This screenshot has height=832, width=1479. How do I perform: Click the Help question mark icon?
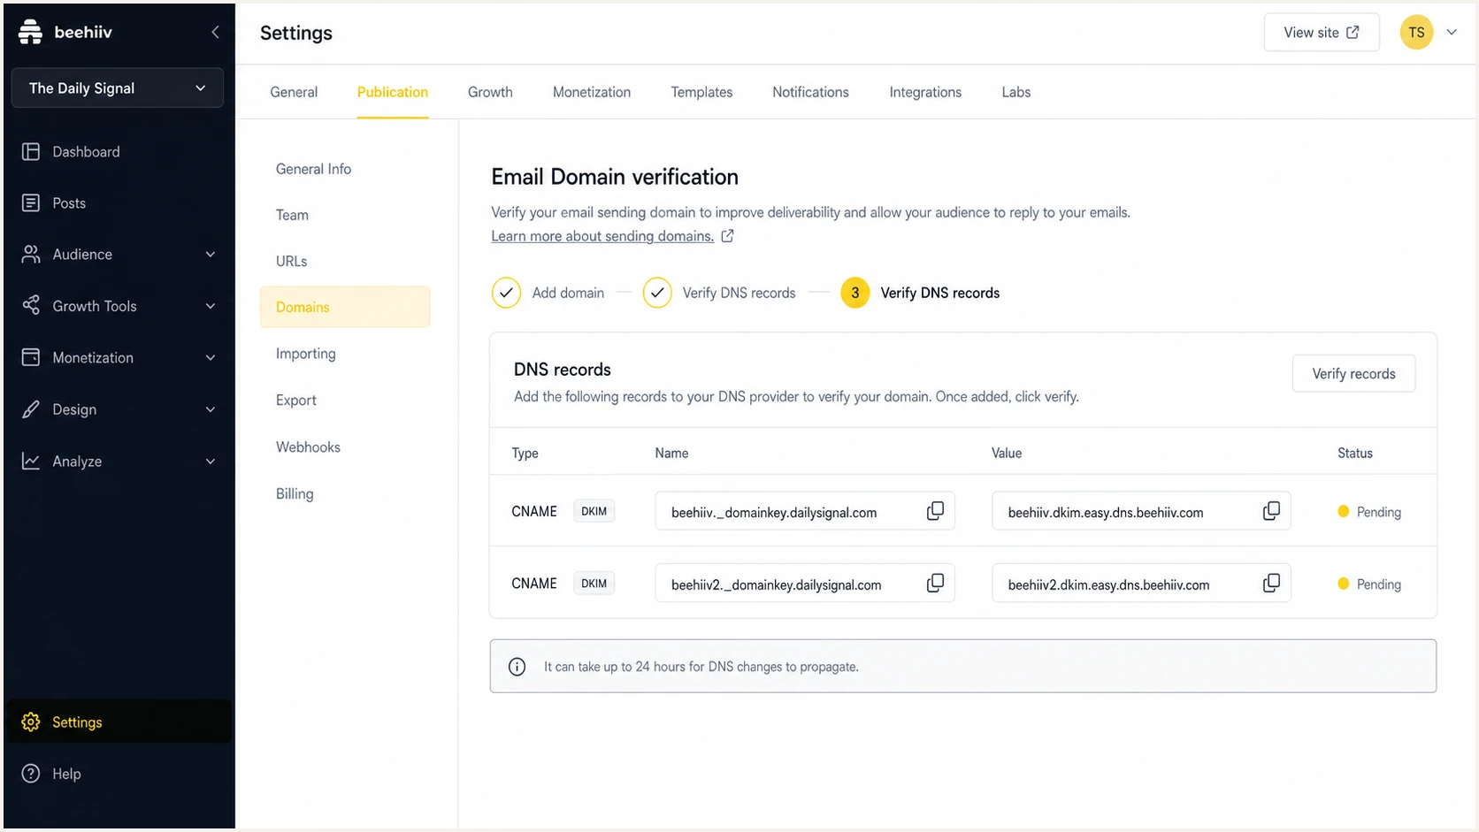point(31,774)
